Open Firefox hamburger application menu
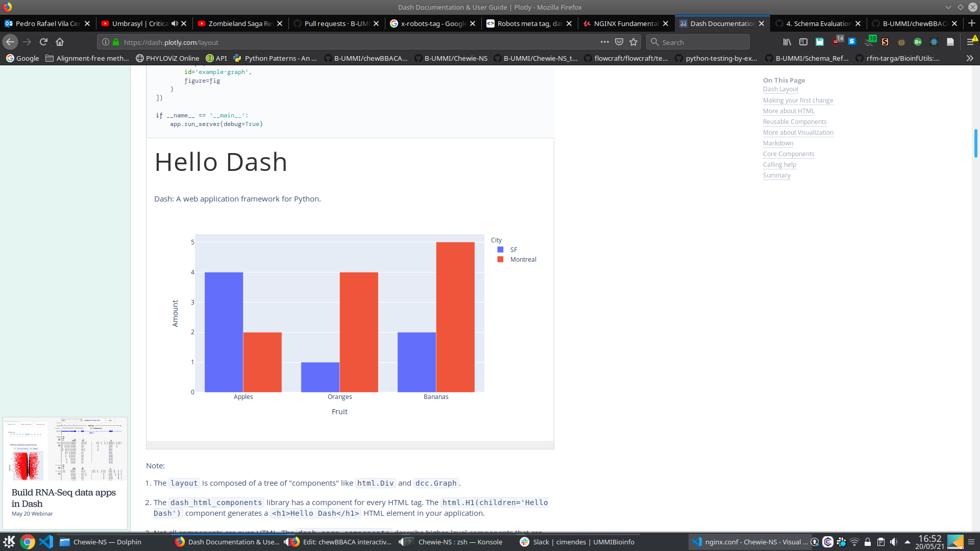Image resolution: width=980 pixels, height=551 pixels. pos(971,42)
